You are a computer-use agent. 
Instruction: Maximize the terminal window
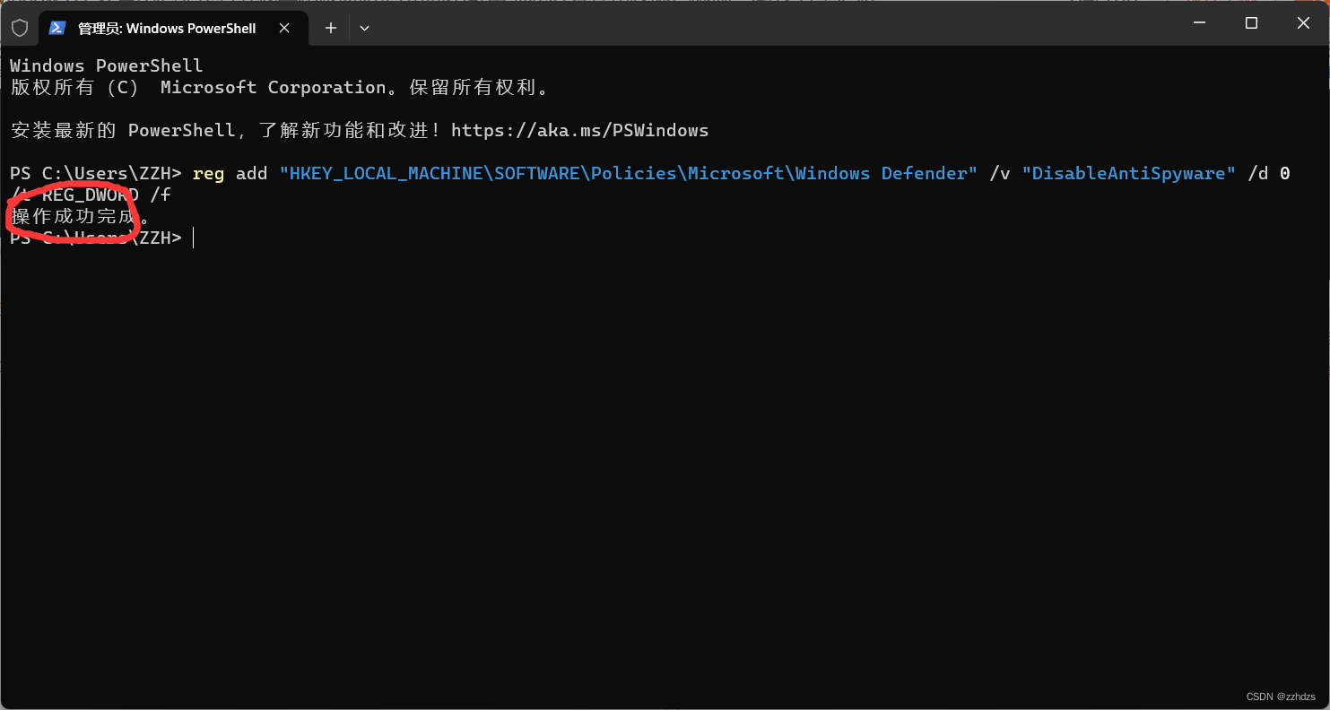1251,24
